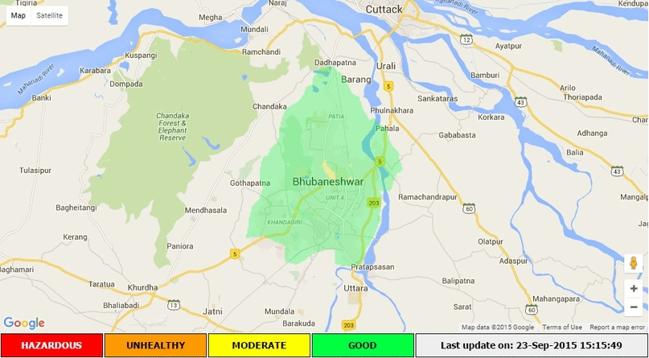This screenshot has width=649, height=358.
Task: Click the Banki place label
Action: tap(41, 98)
